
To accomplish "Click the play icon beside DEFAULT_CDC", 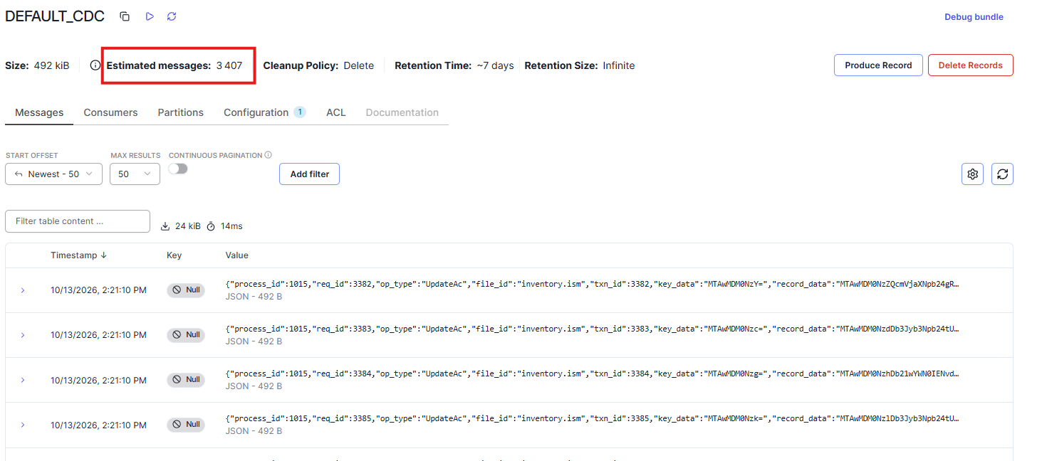I will point(150,16).
